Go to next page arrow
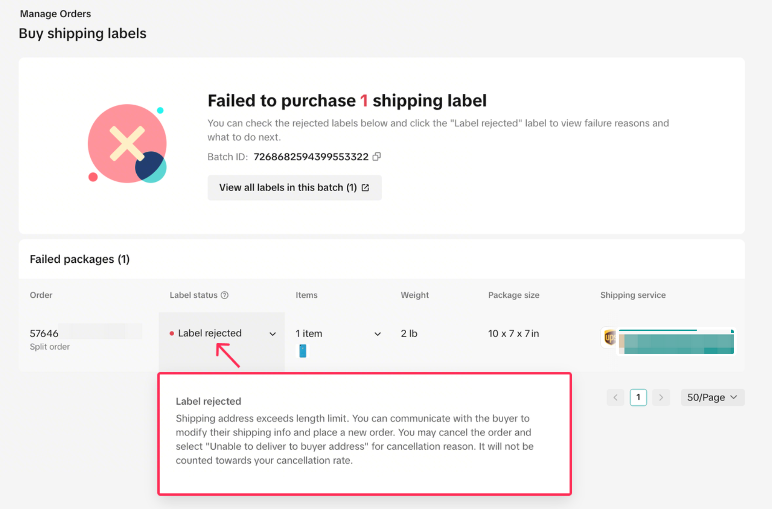The image size is (772, 509). pyautogui.click(x=661, y=397)
